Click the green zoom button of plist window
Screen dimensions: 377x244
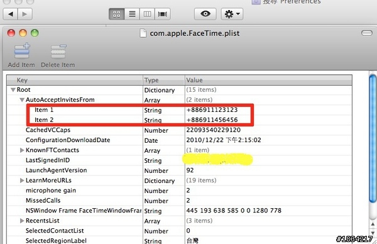point(35,33)
